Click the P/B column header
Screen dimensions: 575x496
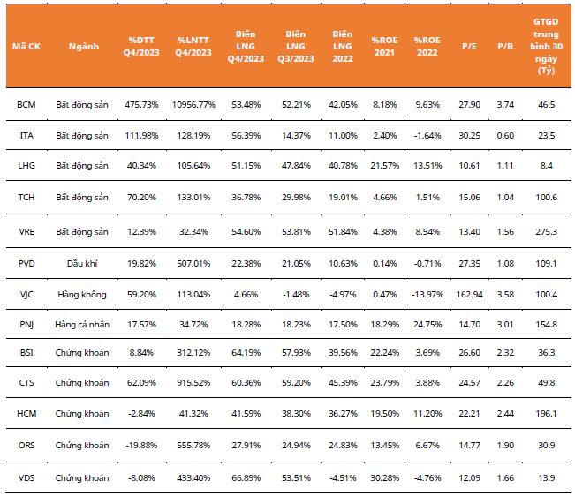[x=506, y=46]
